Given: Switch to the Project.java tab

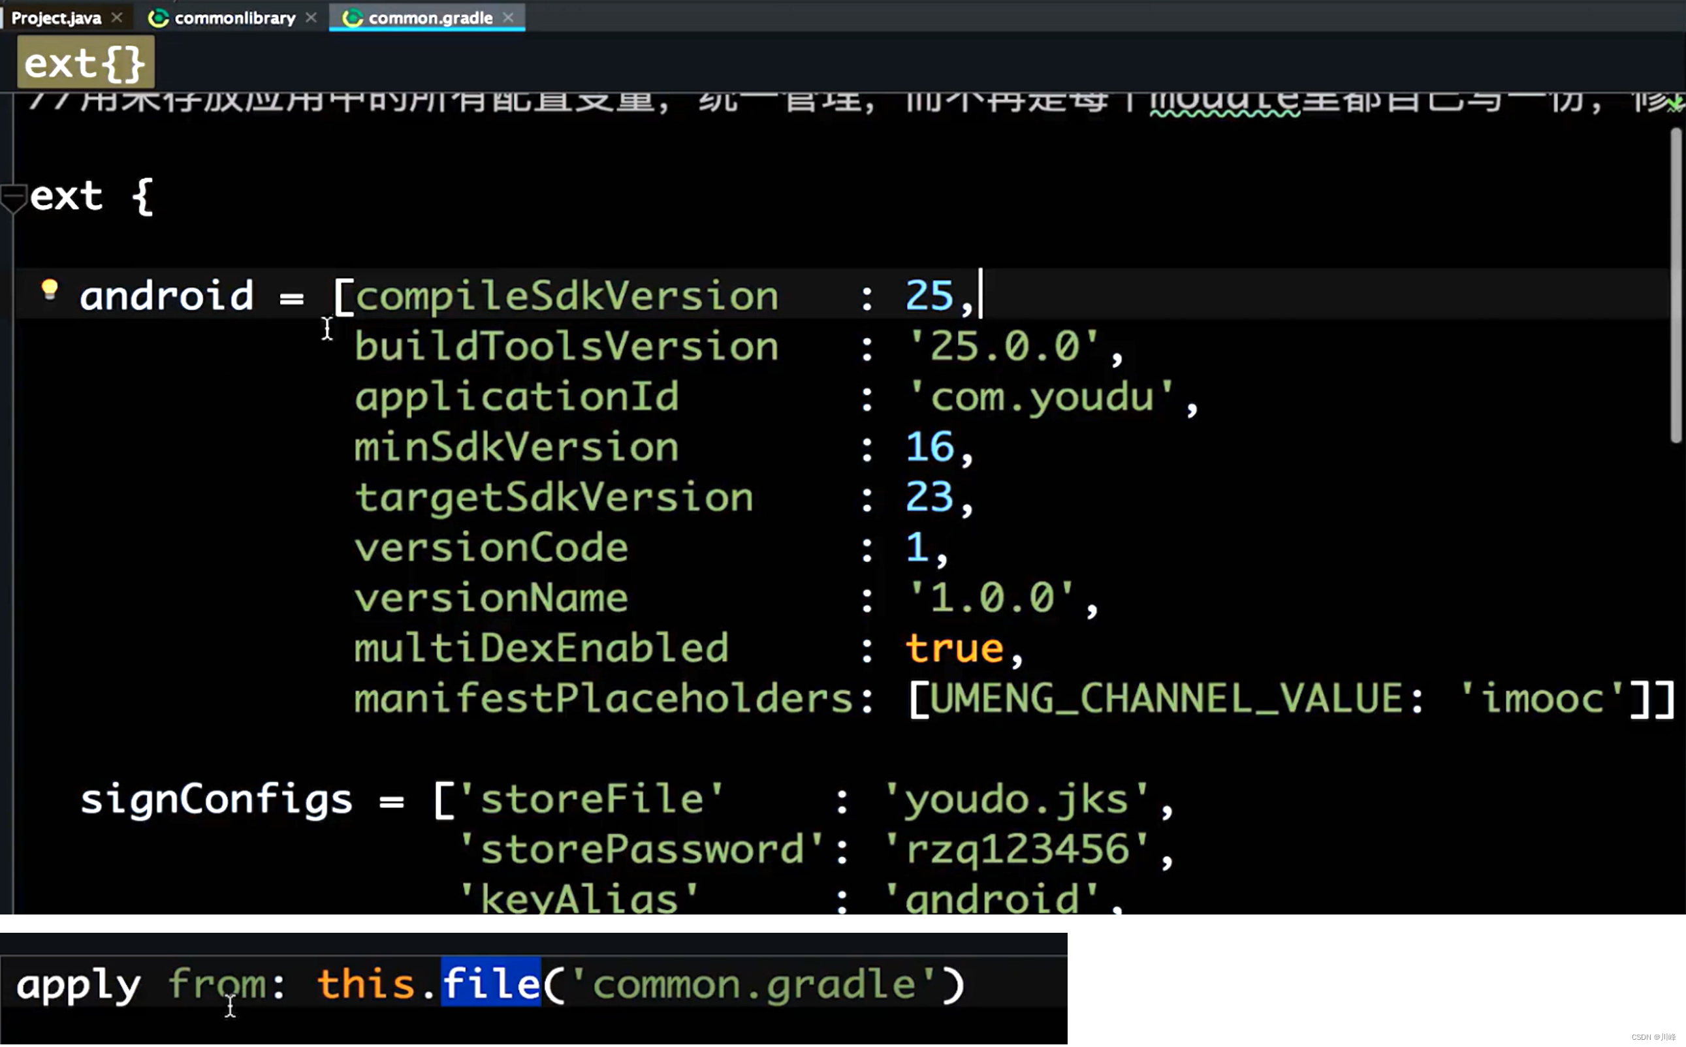Looking at the screenshot, I should pos(56,18).
